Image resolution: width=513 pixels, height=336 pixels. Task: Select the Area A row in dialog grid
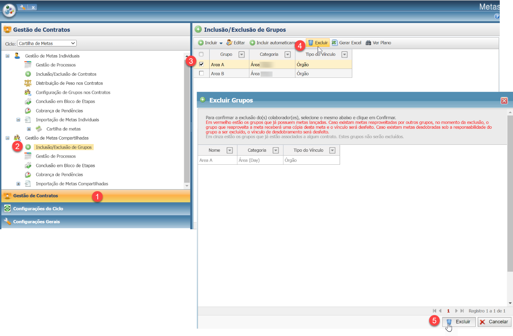click(x=269, y=160)
